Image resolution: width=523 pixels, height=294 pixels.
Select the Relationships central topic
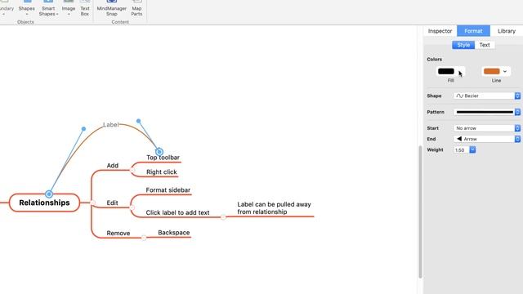pos(44,203)
